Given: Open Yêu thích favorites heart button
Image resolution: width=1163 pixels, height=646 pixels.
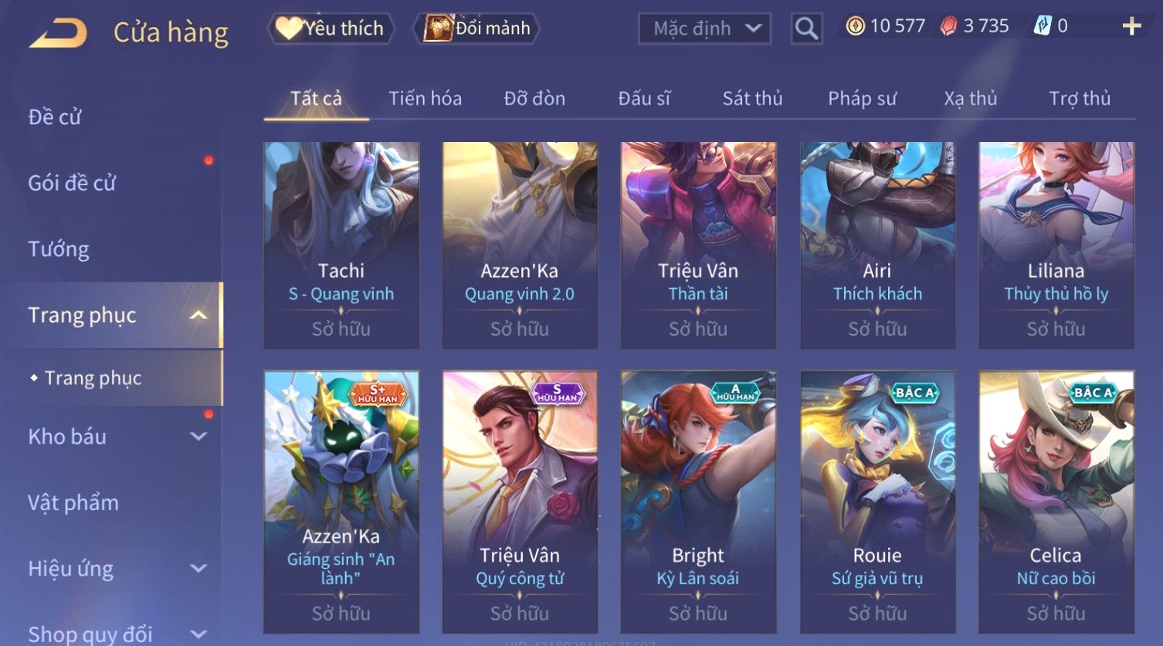Looking at the screenshot, I should (331, 29).
